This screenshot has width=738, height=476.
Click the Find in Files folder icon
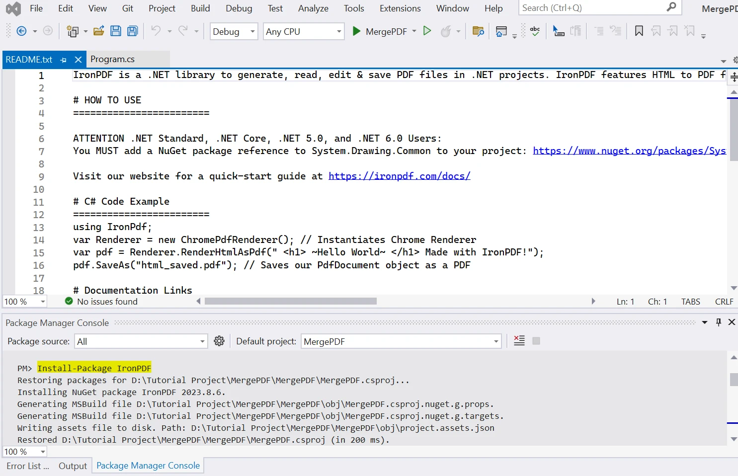click(x=478, y=31)
